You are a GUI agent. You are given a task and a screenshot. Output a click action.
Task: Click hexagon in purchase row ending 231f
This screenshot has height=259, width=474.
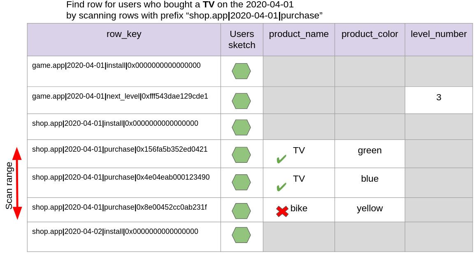[x=241, y=211]
